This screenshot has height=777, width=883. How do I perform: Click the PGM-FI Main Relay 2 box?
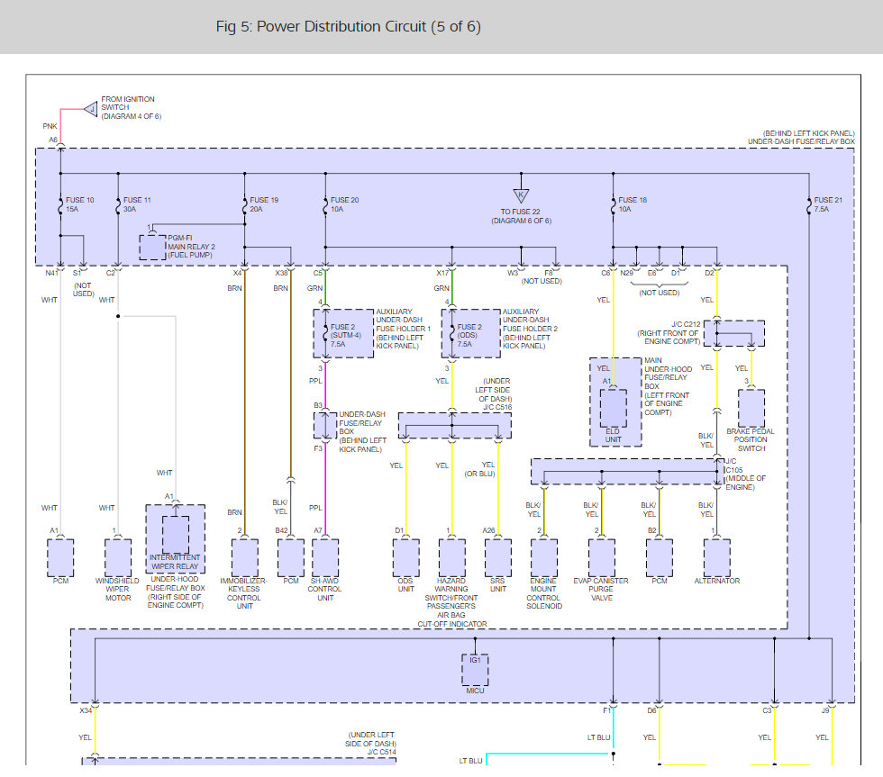pos(152,248)
